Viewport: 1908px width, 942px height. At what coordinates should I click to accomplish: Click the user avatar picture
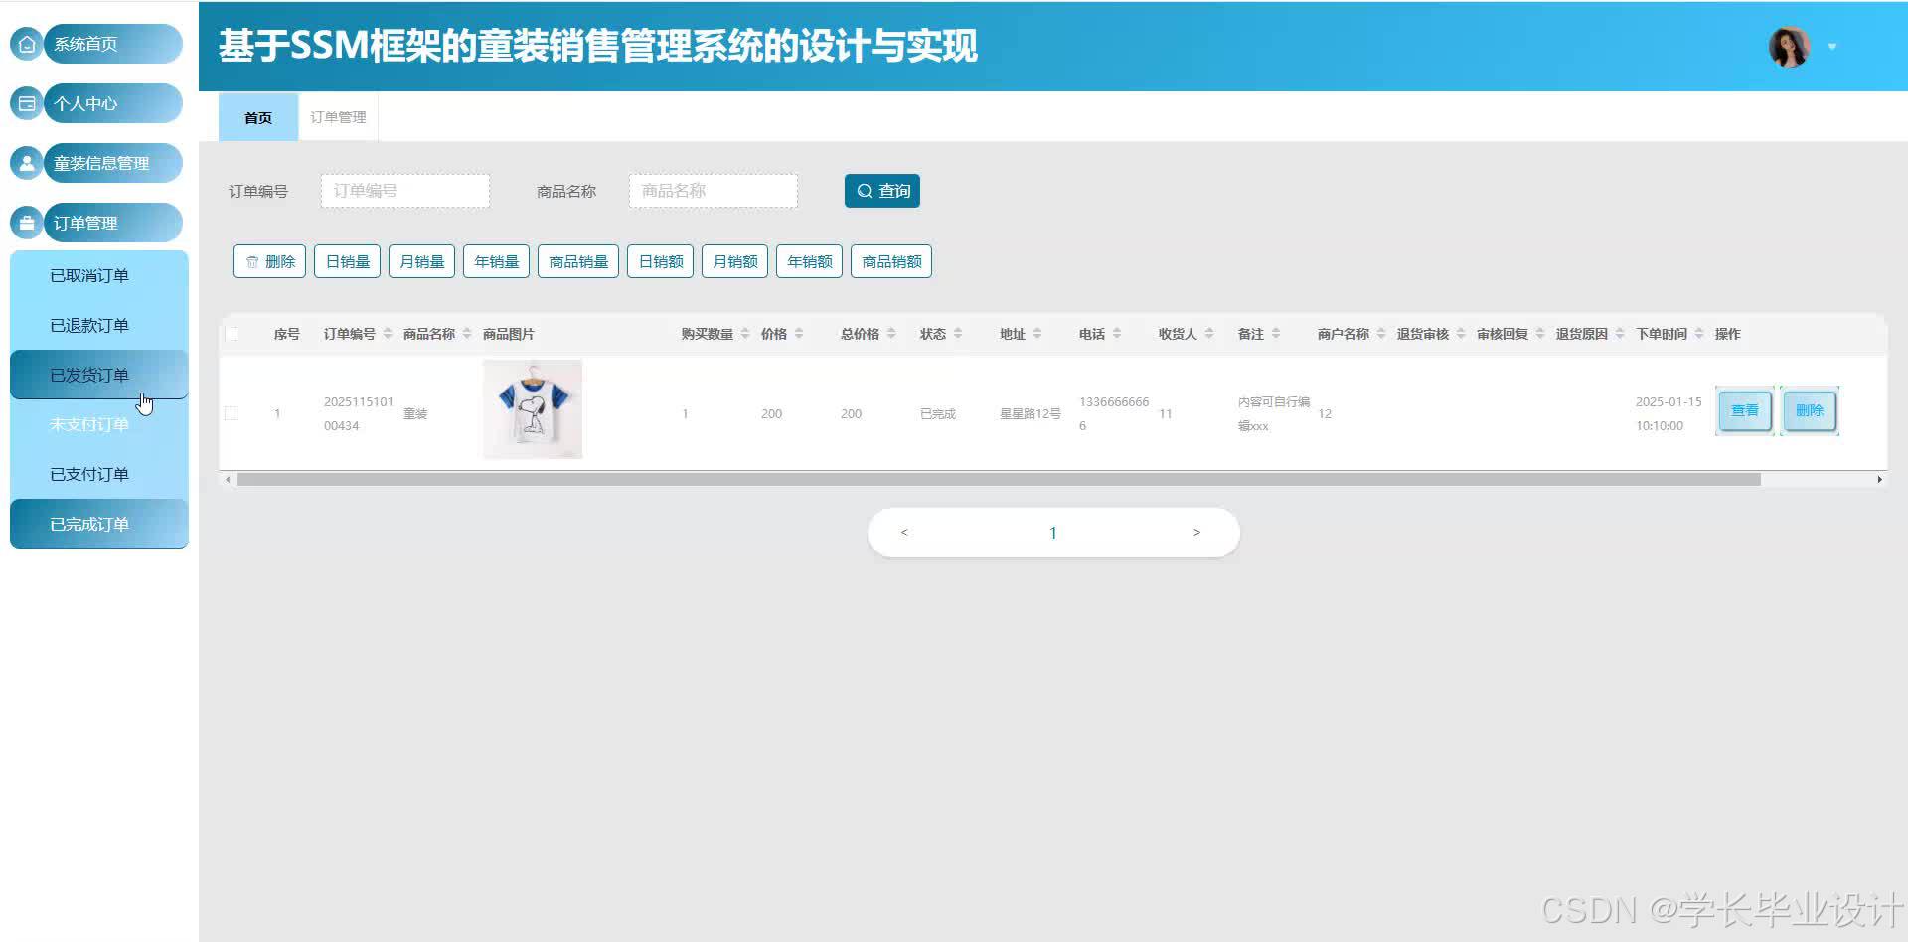[1789, 46]
